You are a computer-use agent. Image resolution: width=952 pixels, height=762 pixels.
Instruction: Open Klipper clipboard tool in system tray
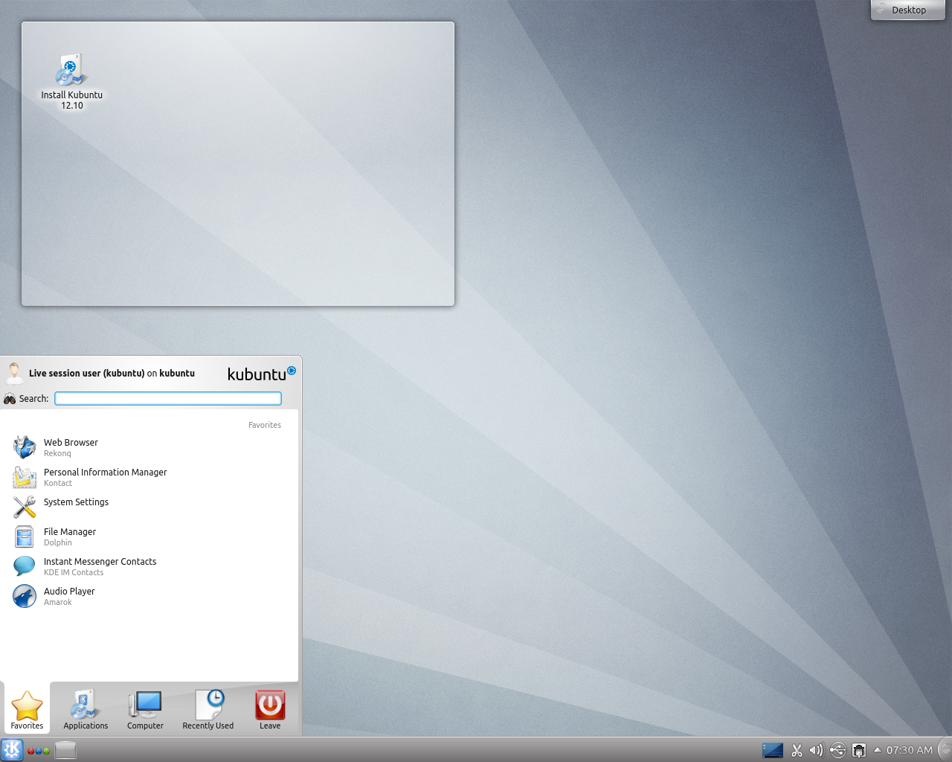coord(796,750)
